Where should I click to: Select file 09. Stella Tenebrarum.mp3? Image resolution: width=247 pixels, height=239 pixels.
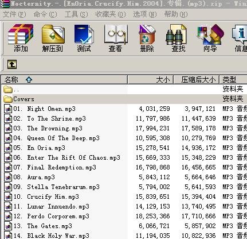click(x=124, y=187)
